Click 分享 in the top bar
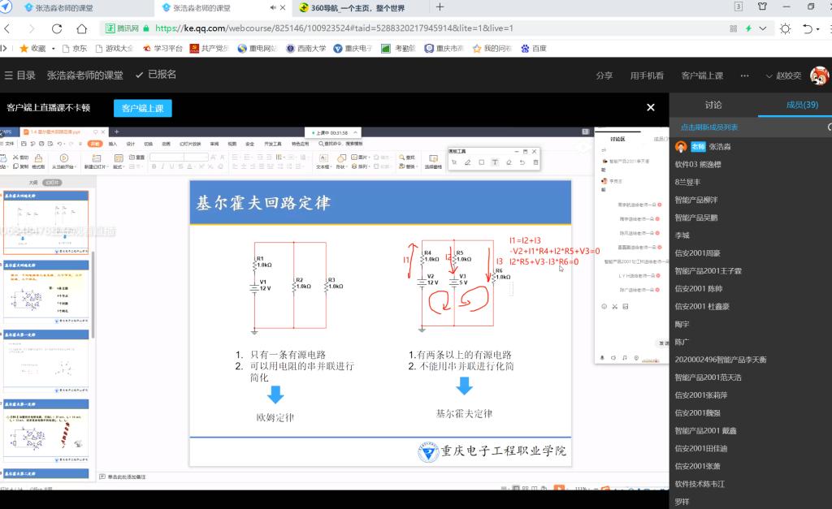This screenshot has height=509, width=832. pos(604,75)
